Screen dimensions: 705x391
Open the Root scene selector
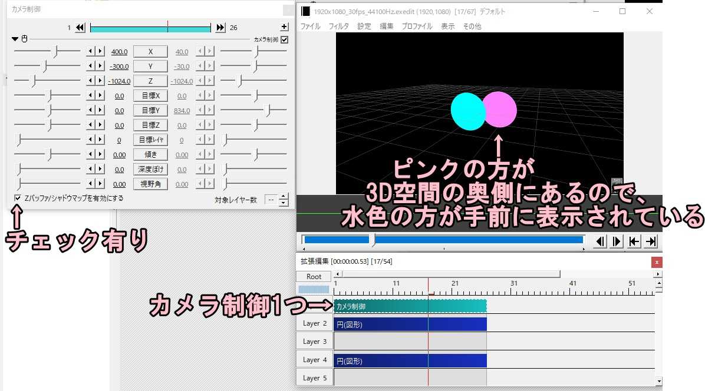coord(313,276)
